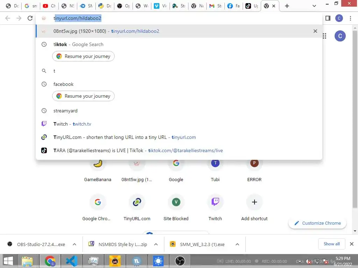Click Customize Chrome

pos(317,223)
